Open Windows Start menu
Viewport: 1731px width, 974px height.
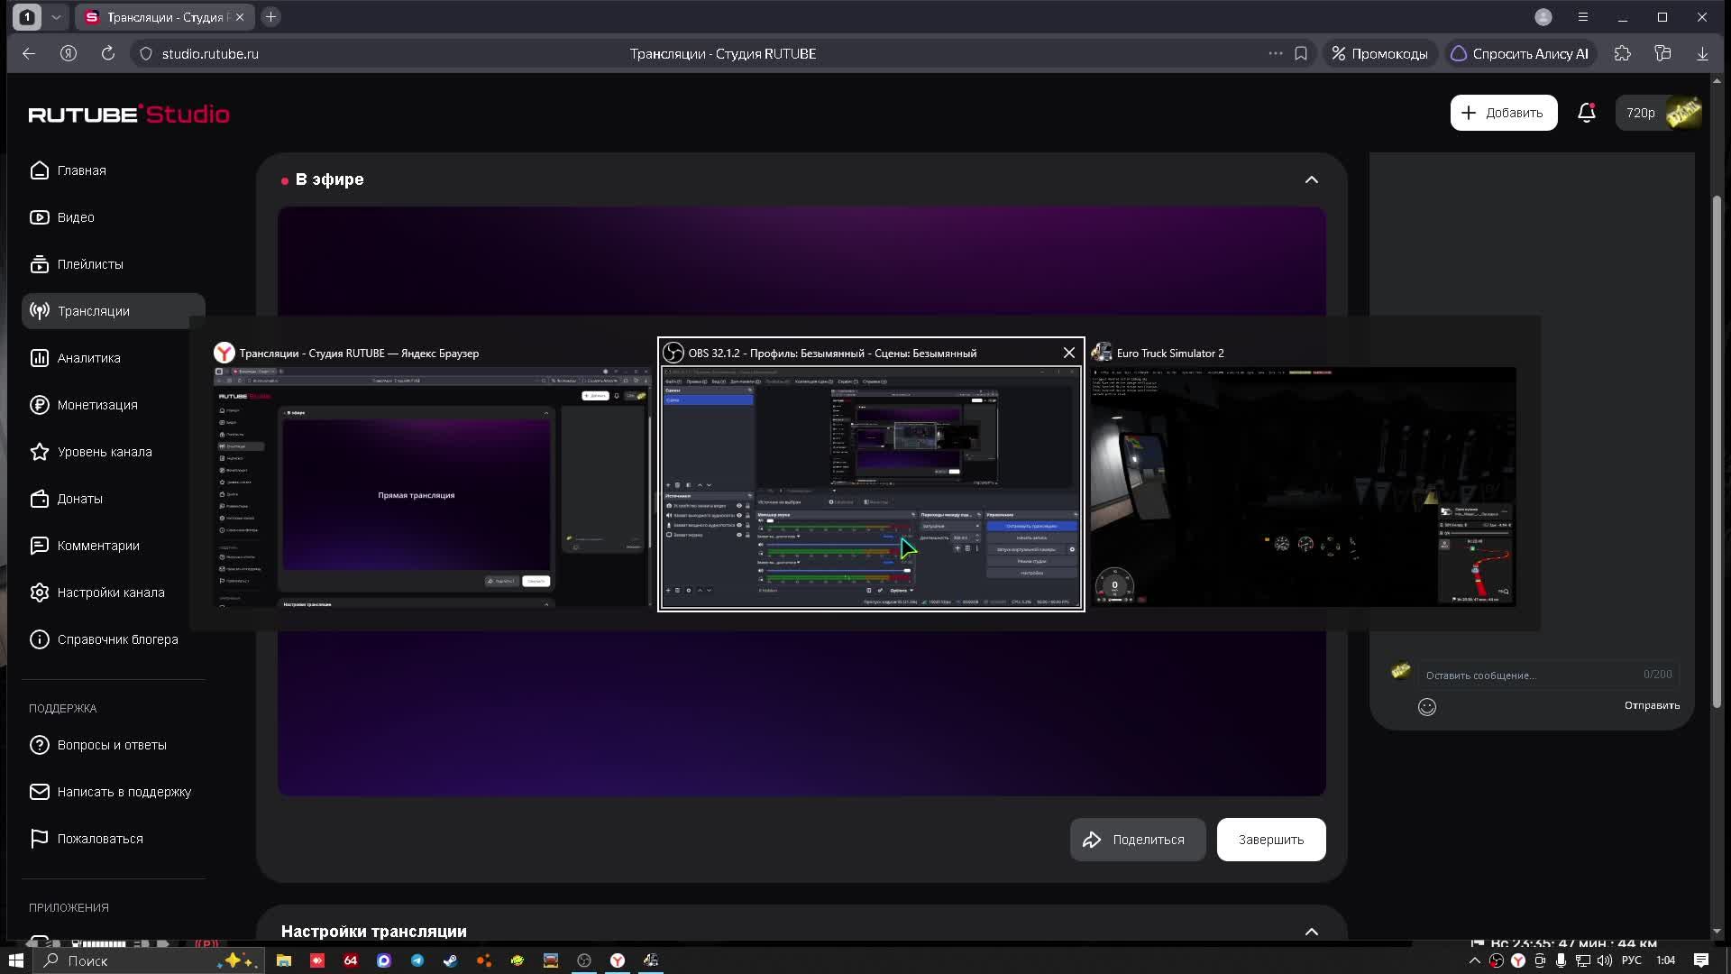tap(16, 960)
